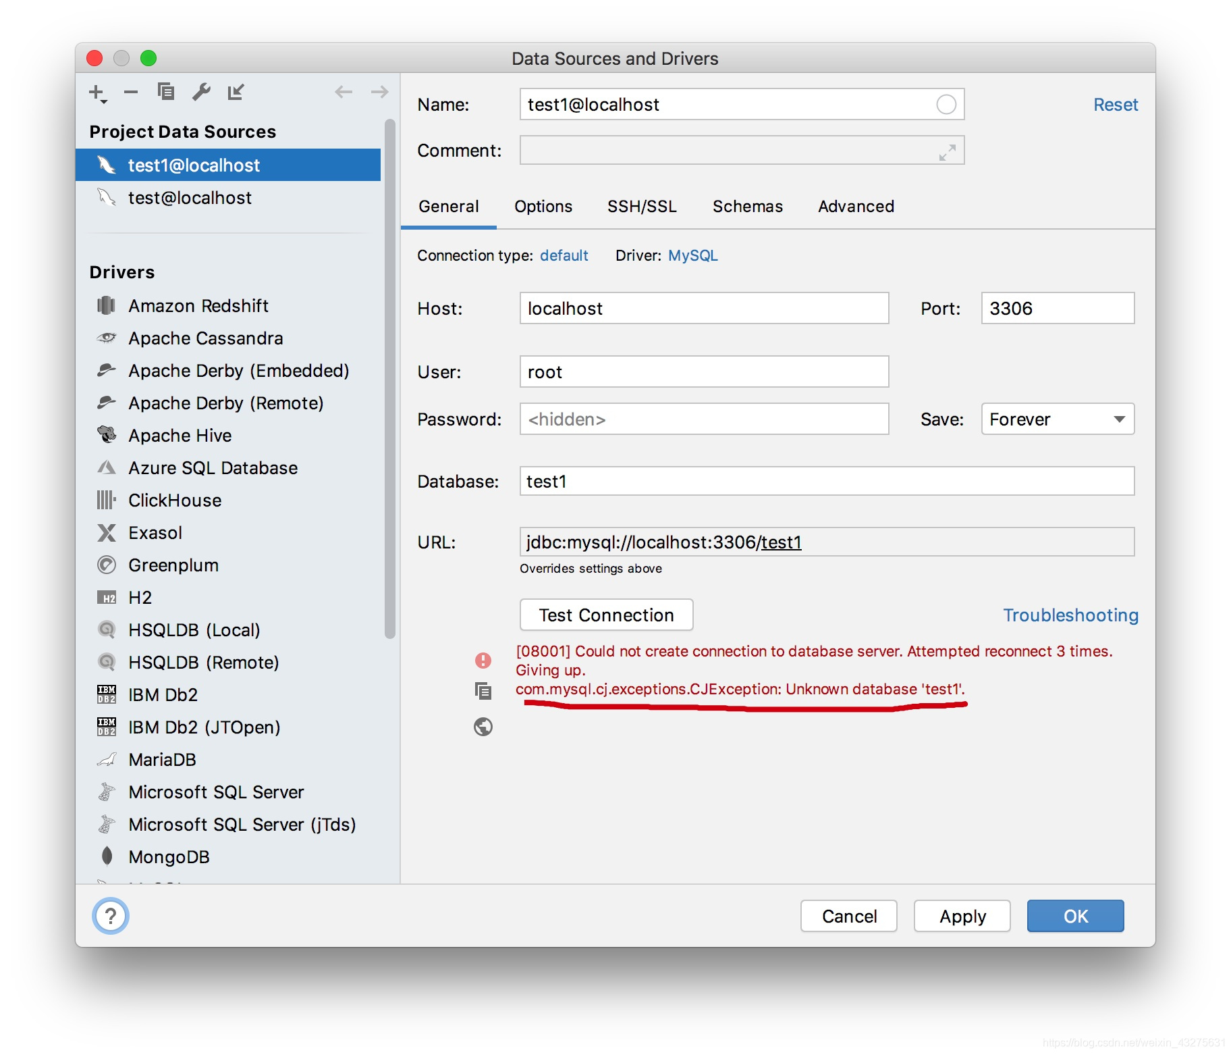Remove selected data source using minus icon
This screenshot has width=1231, height=1055.
(x=131, y=92)
